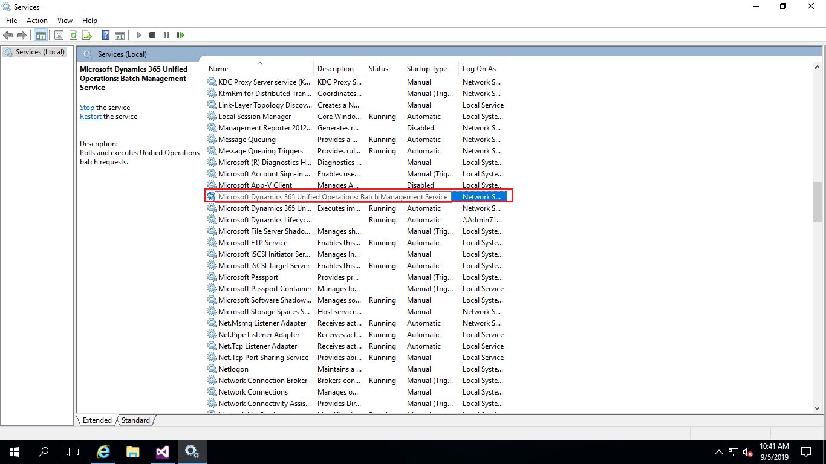
Task: Click gear icon of Network Connections
Action: 212,392
